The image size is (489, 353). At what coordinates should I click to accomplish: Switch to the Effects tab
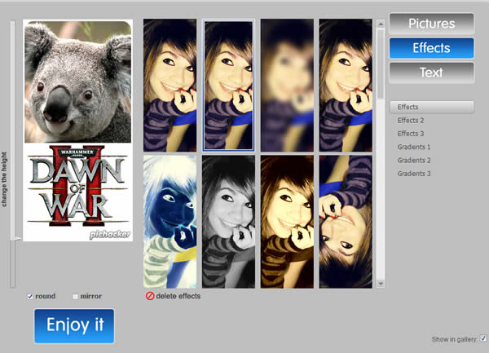pyautogui.click(x=432, y=48)
